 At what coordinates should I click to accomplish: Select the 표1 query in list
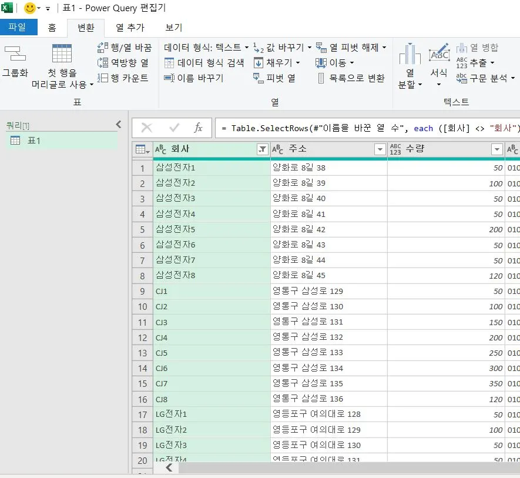(62, 141)
